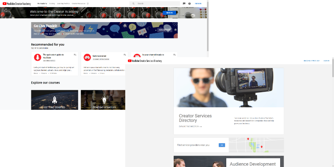Screen dimensions: 334x167
Task: Click the upper red map pin marker
Action: [248, 139]
